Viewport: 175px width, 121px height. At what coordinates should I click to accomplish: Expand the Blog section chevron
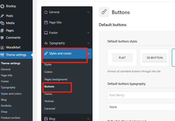click(88, 118)
